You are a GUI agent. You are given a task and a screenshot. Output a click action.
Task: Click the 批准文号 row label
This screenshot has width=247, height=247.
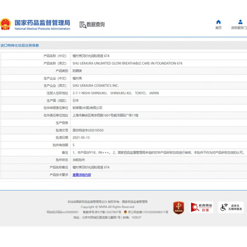(62, 130)
